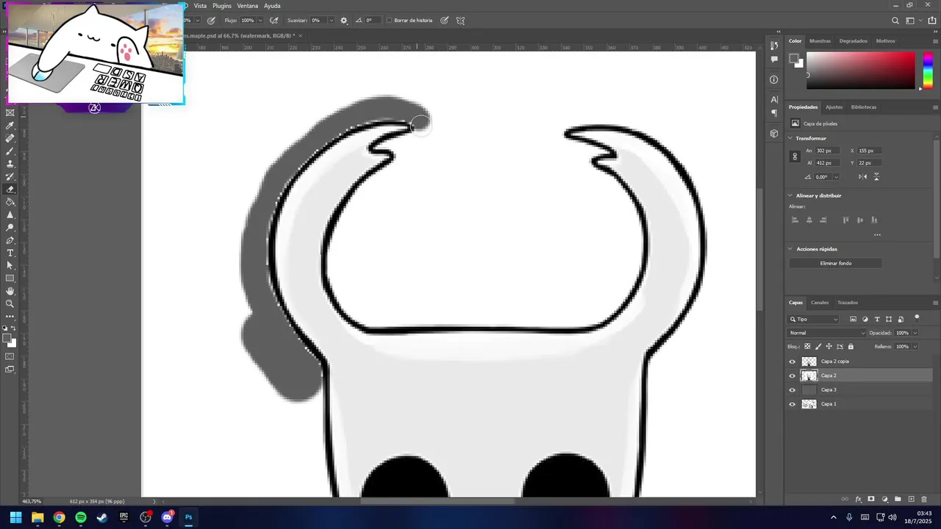Screen dimensions: 941x529
Task: Select the Pen tool
Action: coord(10,240)
